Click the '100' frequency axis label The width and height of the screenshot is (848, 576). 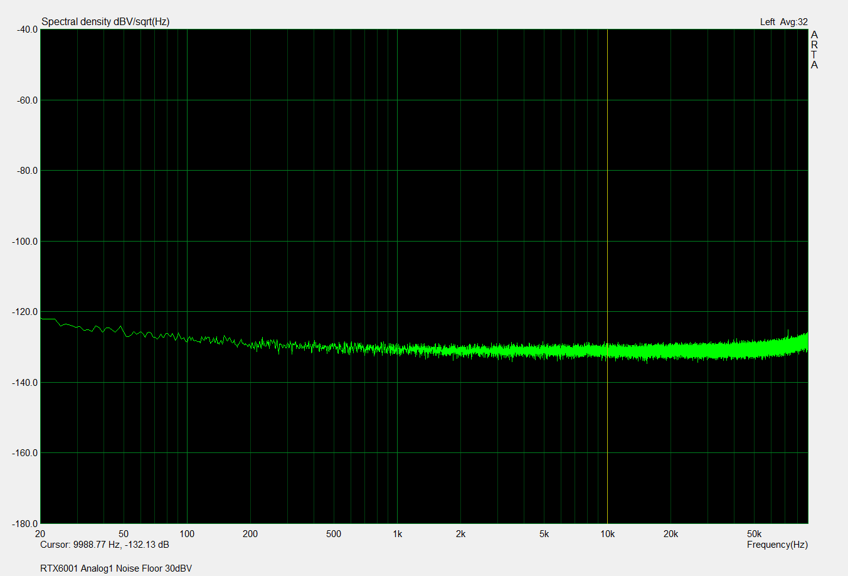pyautogui.click(x=187, y=534)
